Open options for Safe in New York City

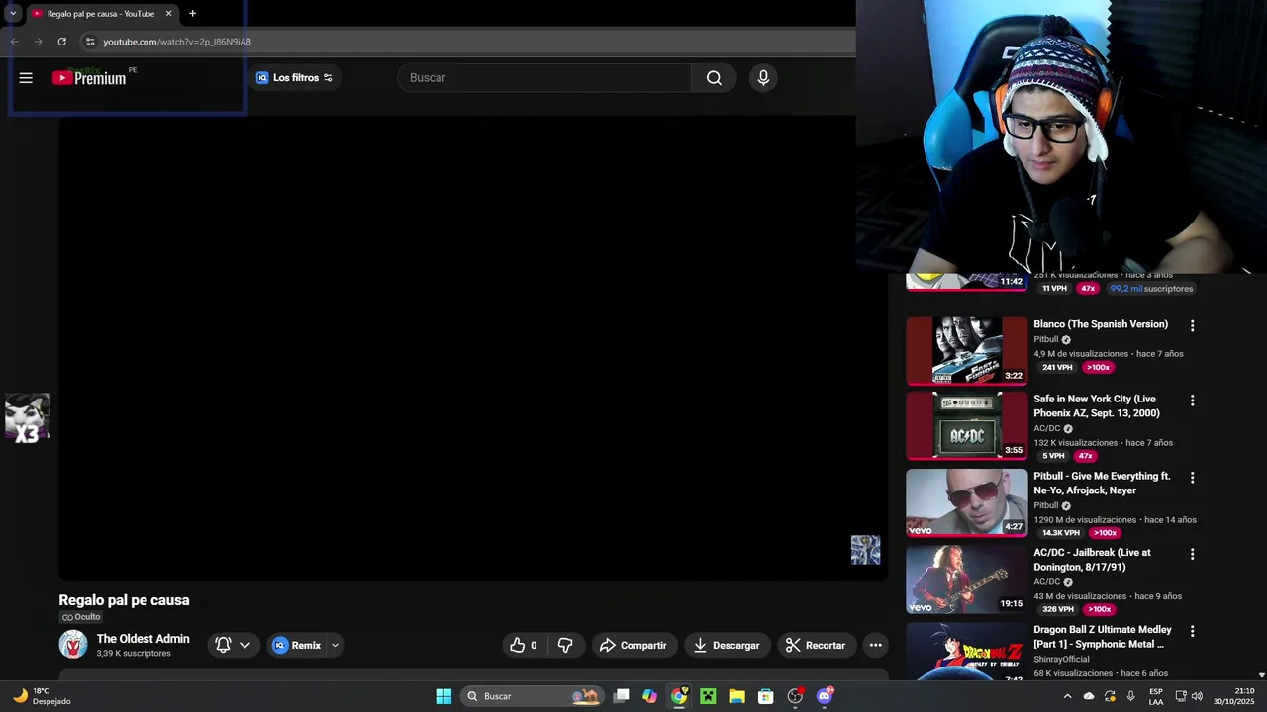pos(1192,400)
